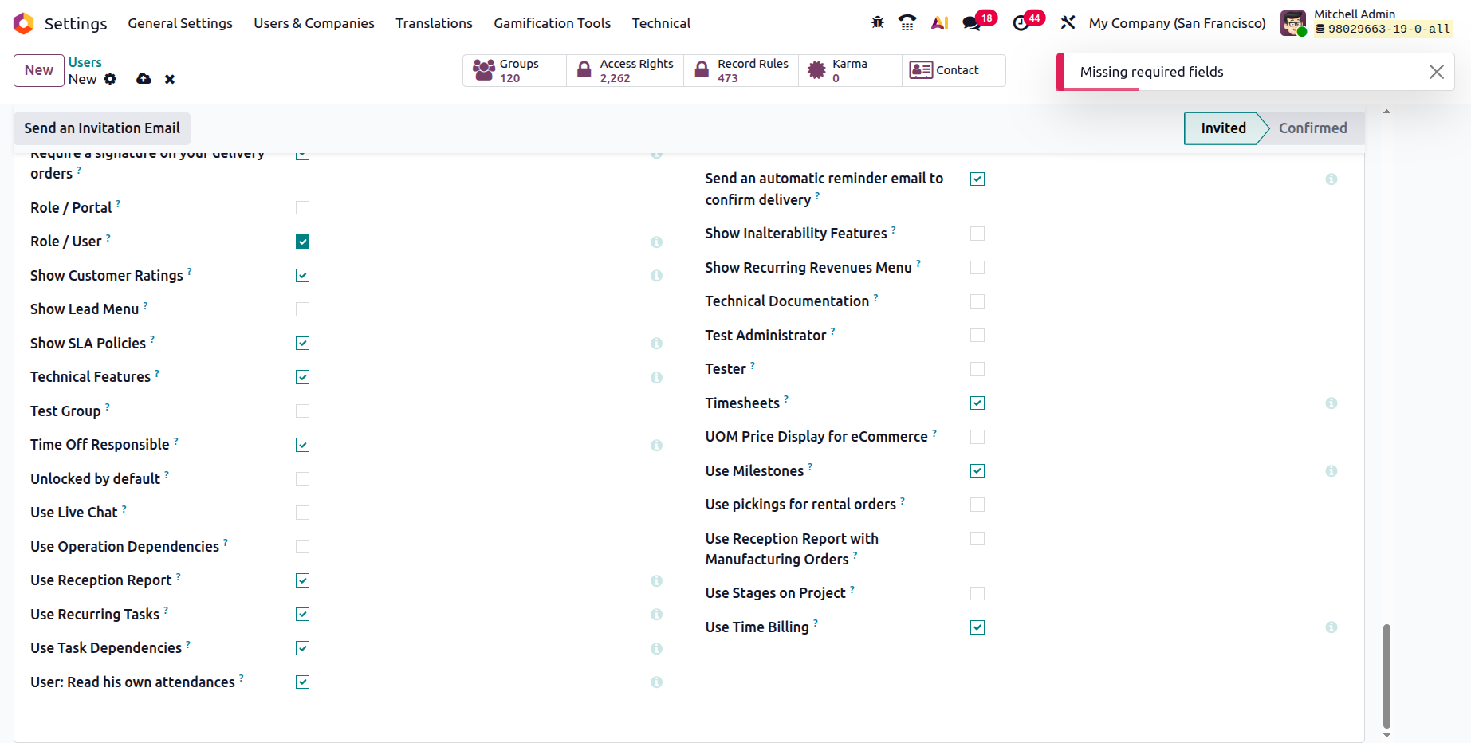Enable the Role / Portal checkbox
Viewport: 1471px width, 743px height.
[x=302, y=207]
